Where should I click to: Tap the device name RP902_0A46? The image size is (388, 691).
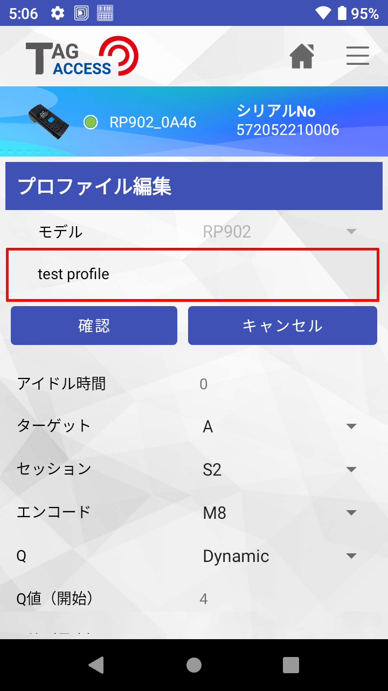tap(153, 123)
